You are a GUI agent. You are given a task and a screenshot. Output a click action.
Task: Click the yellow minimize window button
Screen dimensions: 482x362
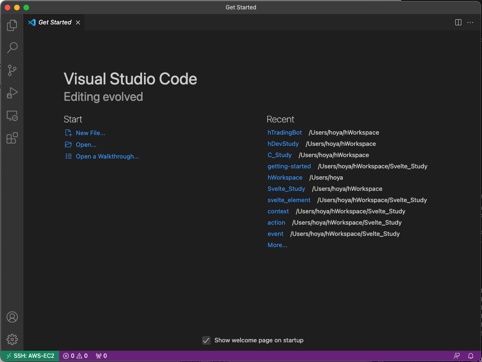pyautogui.click(x=17, y=8)
